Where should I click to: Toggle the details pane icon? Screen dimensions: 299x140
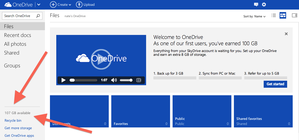tap(294, 16)
